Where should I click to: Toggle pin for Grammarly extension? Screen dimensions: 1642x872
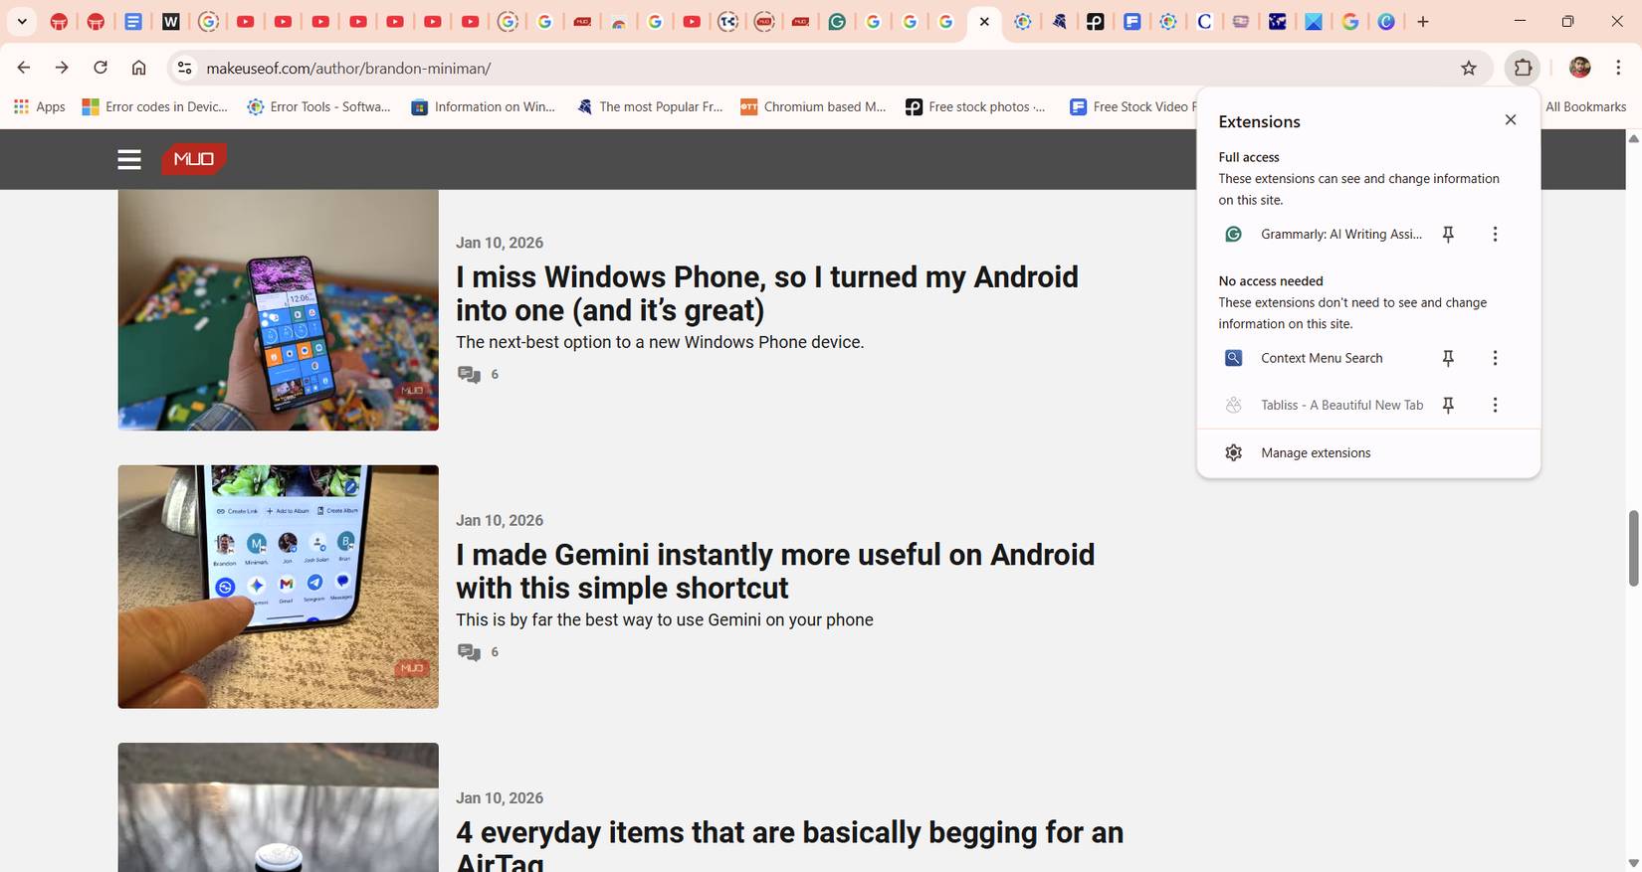(1448, 235)
